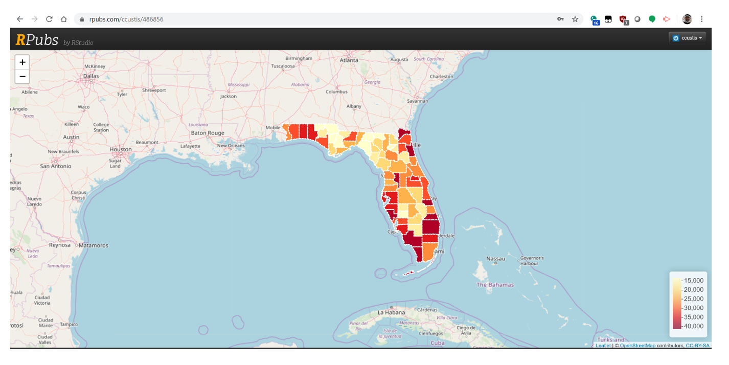Image resolution: width=729 pixels, height=365 pixels.
Task: Open the Chrome three-dot menu
Action: coord(701,19)
